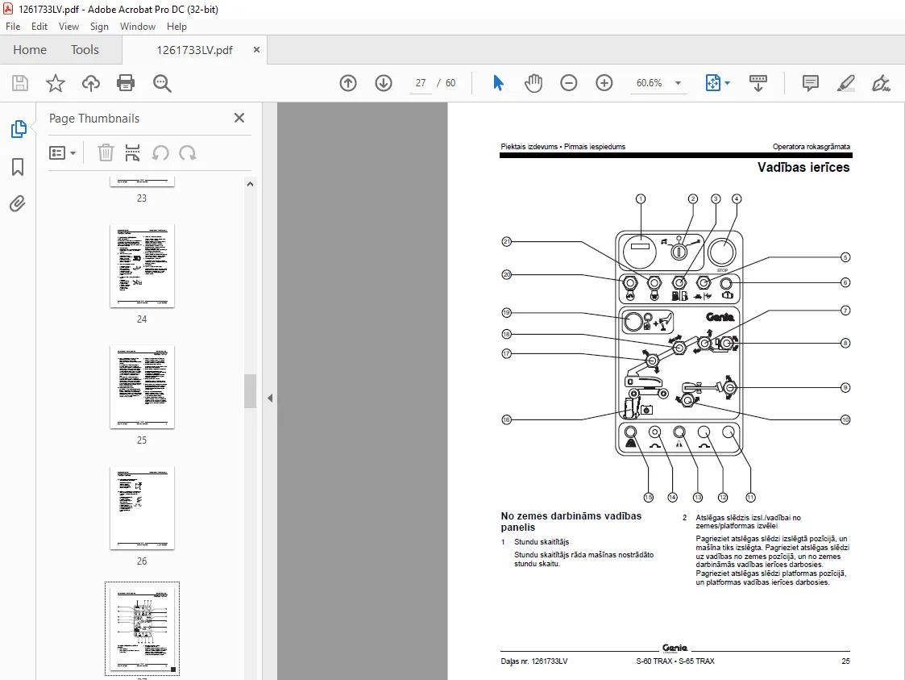Show Page Thumbnails in the sidebar
The width and height of the screenshot is (905, 680).
tap(19, 129)
